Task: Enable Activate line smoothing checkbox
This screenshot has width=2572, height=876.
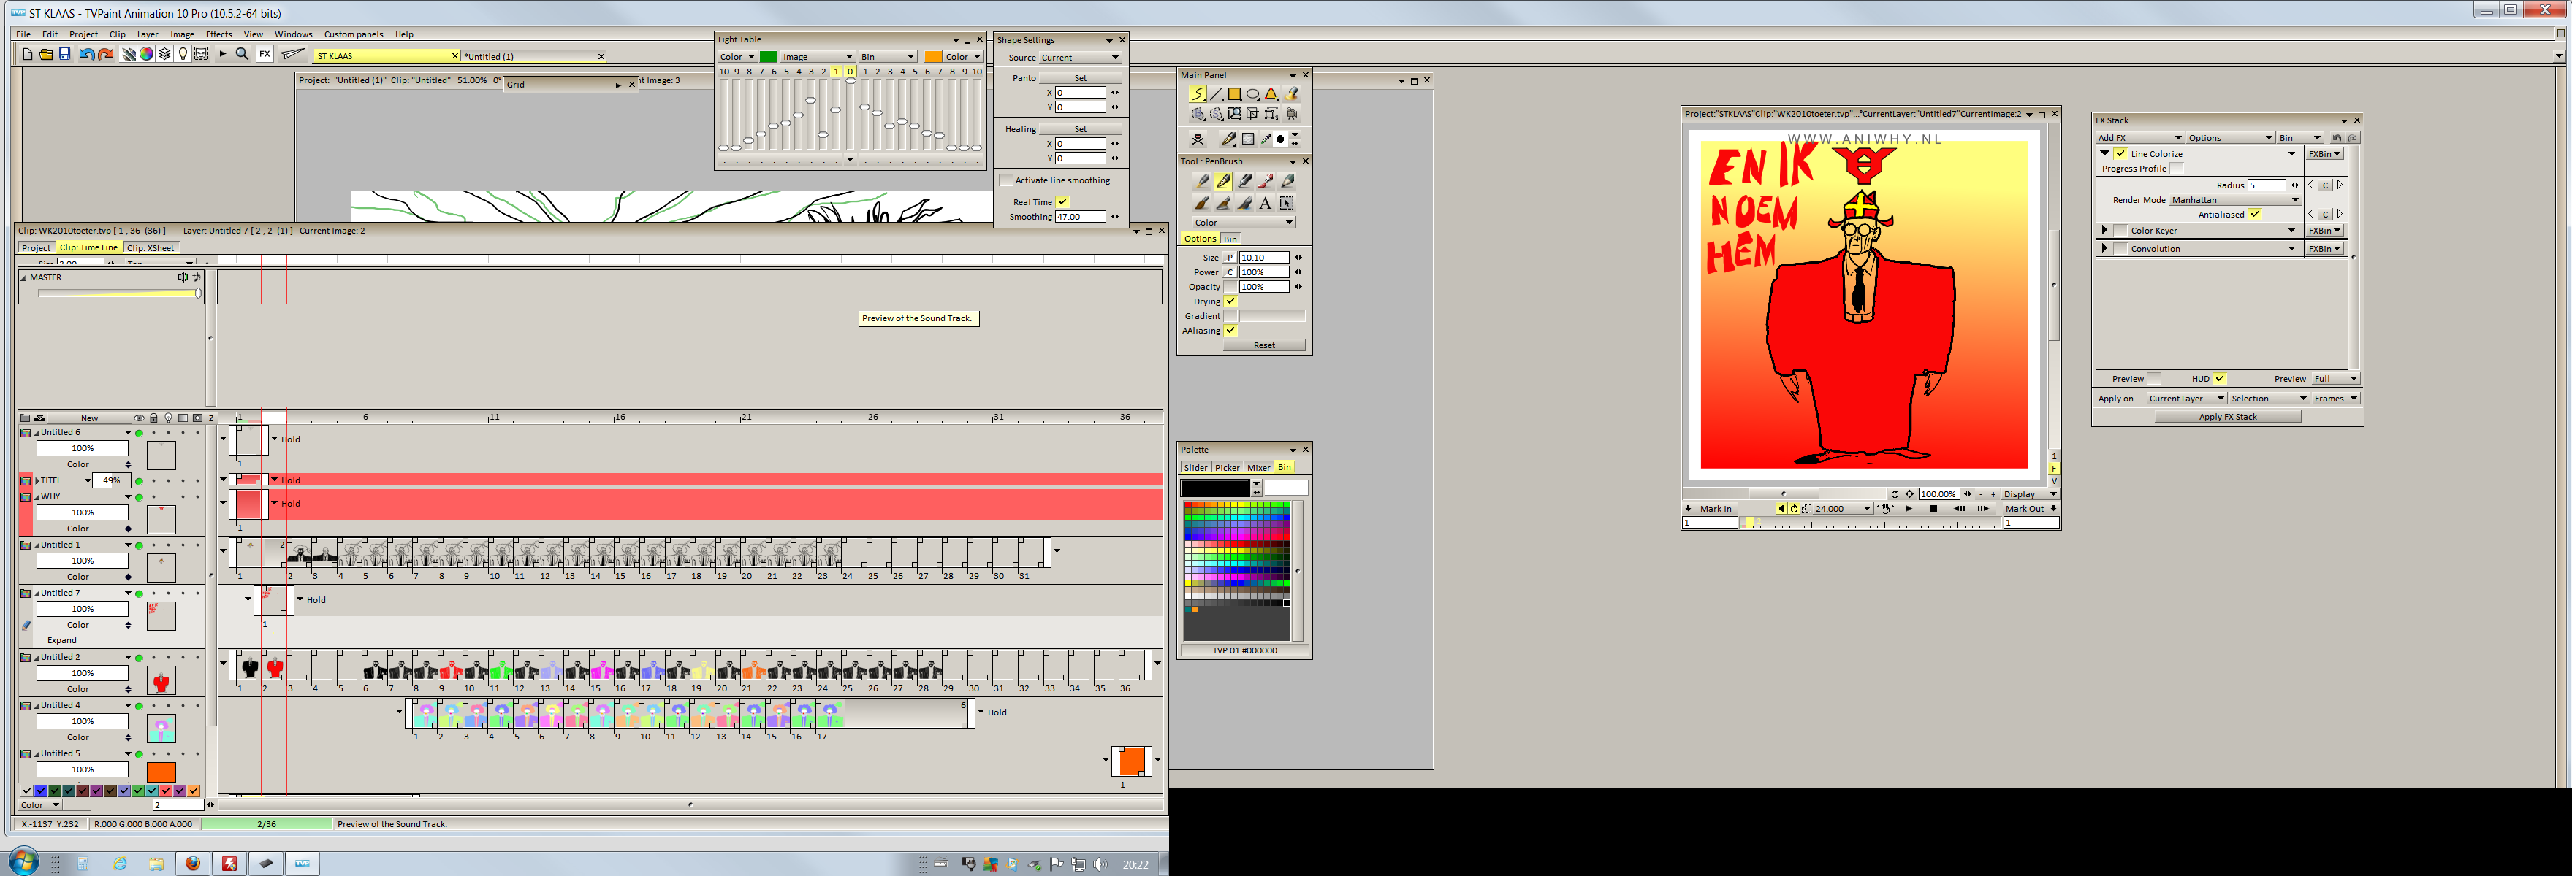Action: [1006, 180]
